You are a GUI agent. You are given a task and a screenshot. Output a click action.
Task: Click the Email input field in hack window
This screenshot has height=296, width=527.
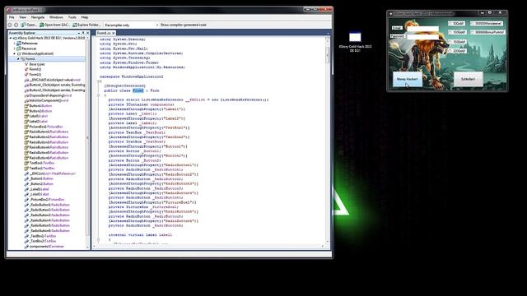point(422,29)
